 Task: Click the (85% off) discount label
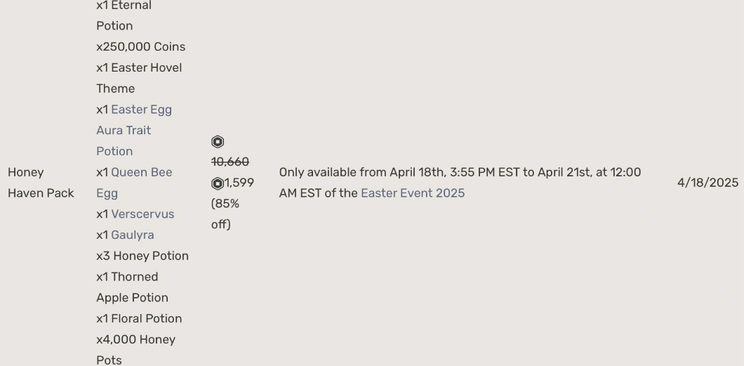225,214
